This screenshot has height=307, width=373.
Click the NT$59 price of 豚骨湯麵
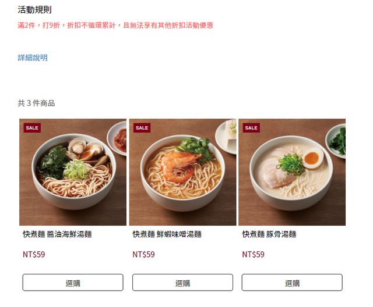(x=253, y=254)
